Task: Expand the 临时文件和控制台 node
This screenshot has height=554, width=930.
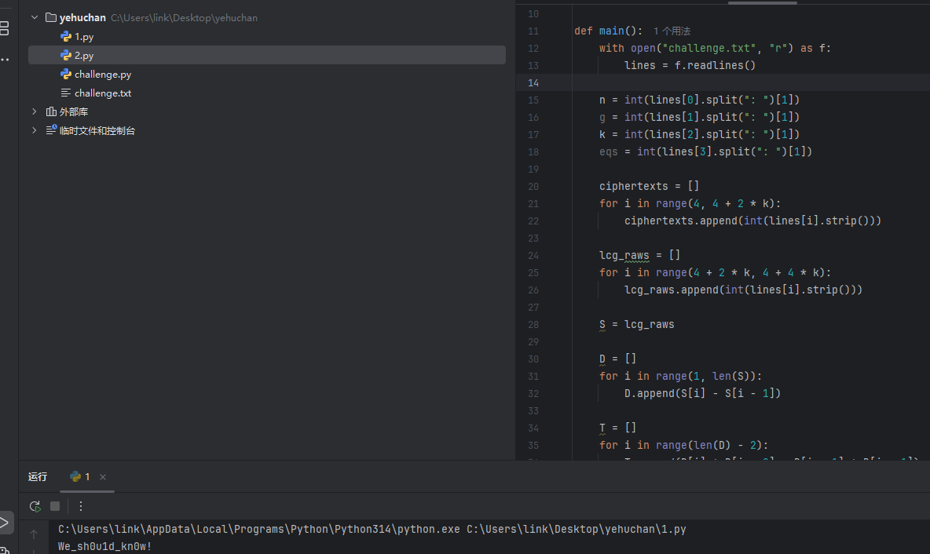Action: pyautogui.click(x=35, y=130)
